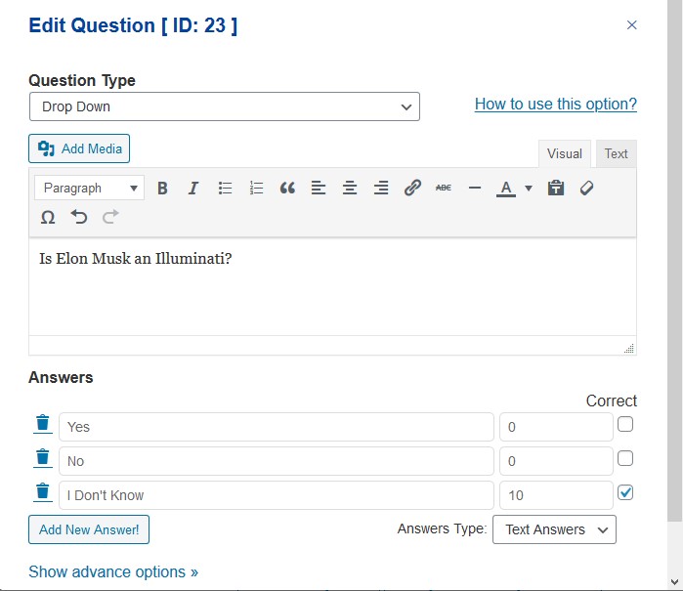Close the Edit Question dialog
Screen dimensions: 683x591
click(x=631, y=25)
